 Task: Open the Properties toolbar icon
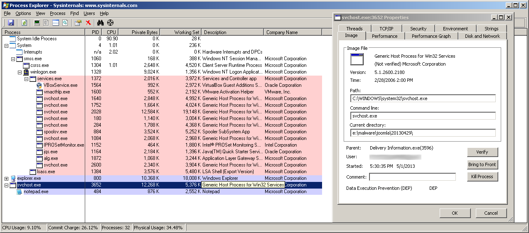pos(78,23)
